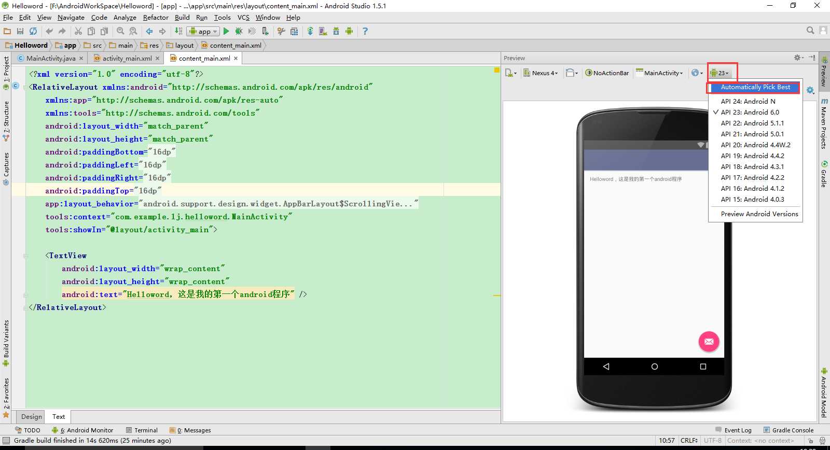Click the hide Preview panel icon
The image size is (830, 450).
point(812,58)
